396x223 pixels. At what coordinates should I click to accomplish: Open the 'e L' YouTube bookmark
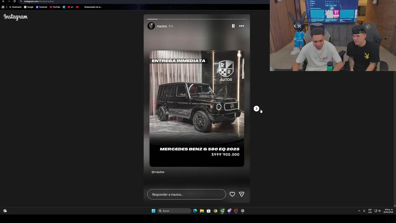(71, 7)
